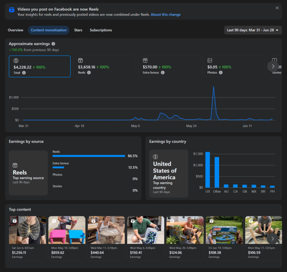This screenshot has height=272, width=287.
Task: Open the Wed May 6 $150.41 thumbnail
Action: click(x=146, y=230)
